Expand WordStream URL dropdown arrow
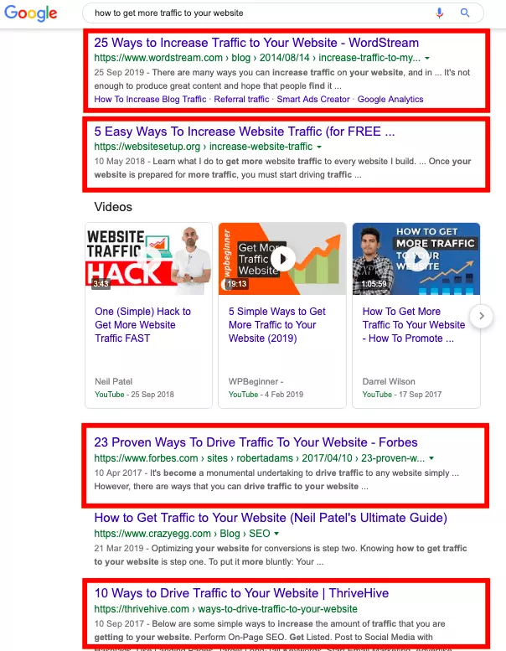The image size is (506, 651). pyautogui.click(x=427, y=58)
